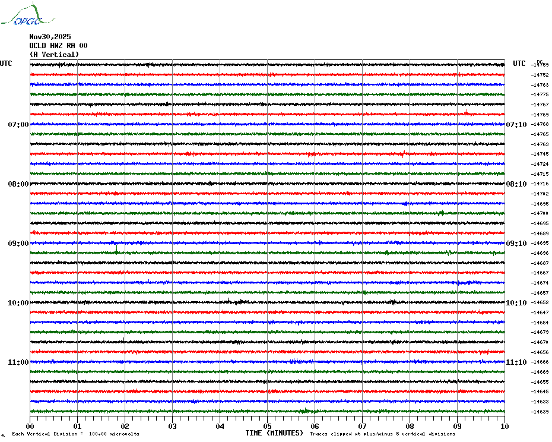Screen dimensions: 552x442
Task: Click the DC value -14674
Action: [540, 283]
